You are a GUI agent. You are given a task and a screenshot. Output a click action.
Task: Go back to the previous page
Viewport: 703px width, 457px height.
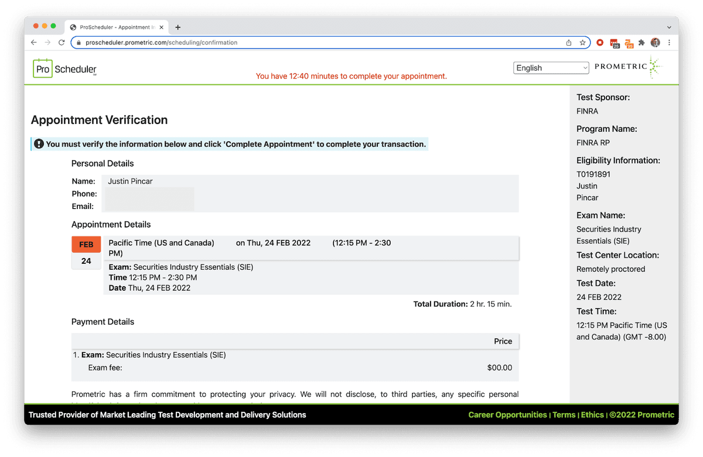pyautogui.click(x=34, y=43)
